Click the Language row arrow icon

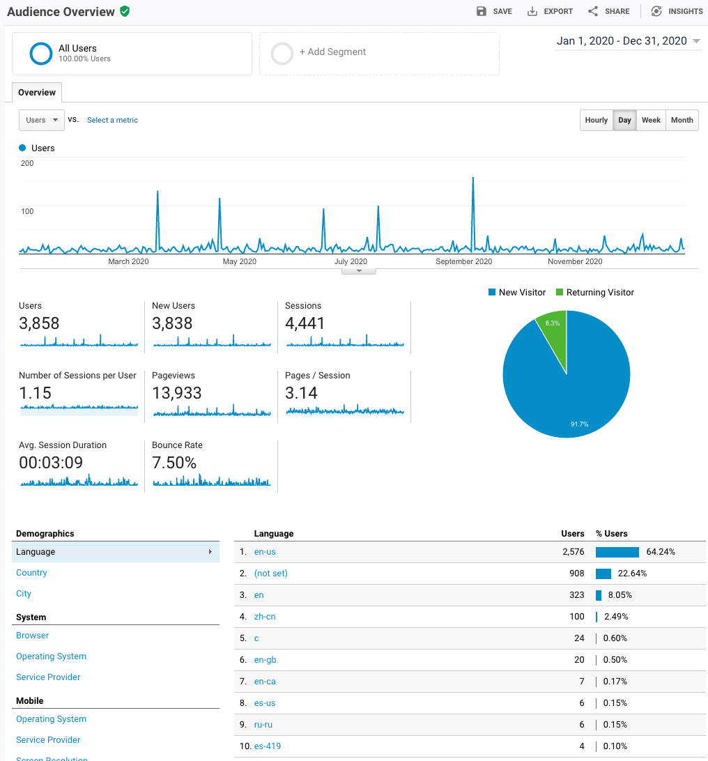tap(210, 552)
